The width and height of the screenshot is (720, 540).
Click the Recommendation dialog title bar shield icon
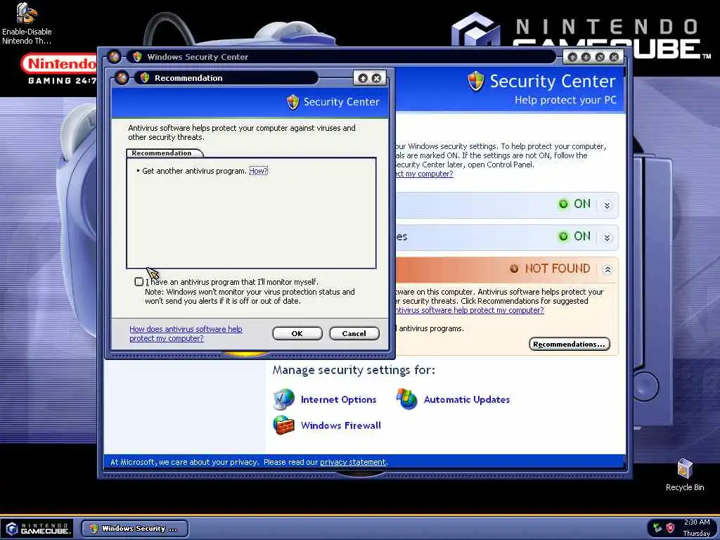tap(145, 77)
